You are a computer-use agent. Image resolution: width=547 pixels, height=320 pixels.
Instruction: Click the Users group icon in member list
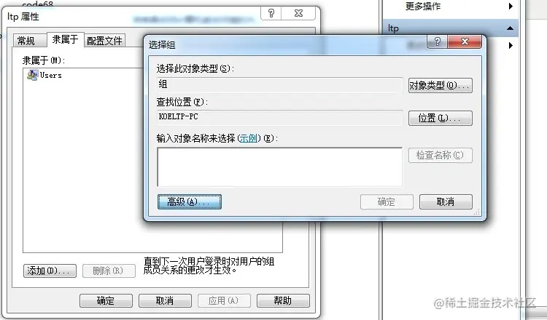(x=32, y=75)
